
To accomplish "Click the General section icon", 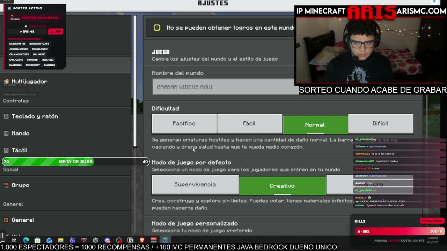I will point(6,220).
